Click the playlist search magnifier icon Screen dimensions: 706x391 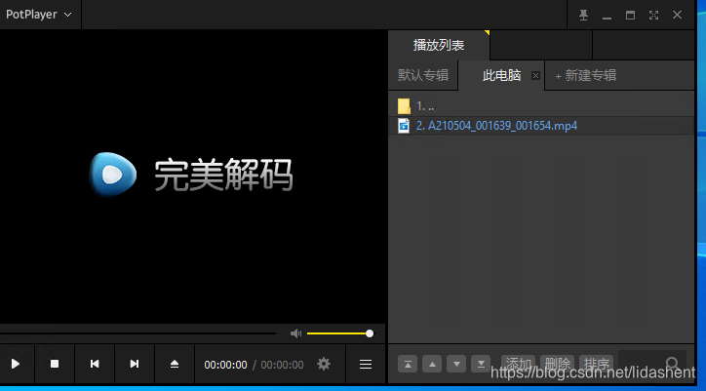pos(673,363)
